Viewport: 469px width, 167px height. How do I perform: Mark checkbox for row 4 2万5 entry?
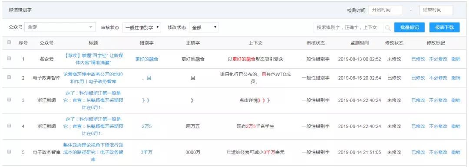coord(9,125)
